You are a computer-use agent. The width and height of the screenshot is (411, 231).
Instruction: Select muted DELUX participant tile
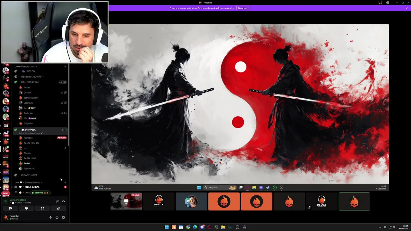coord(321,201)
